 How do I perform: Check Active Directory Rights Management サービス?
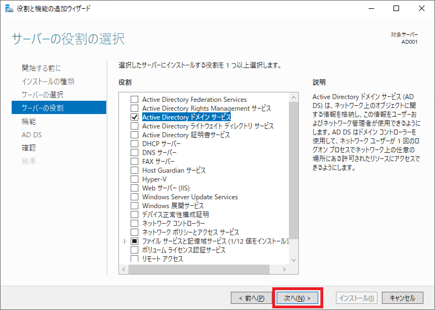(134, 108)
